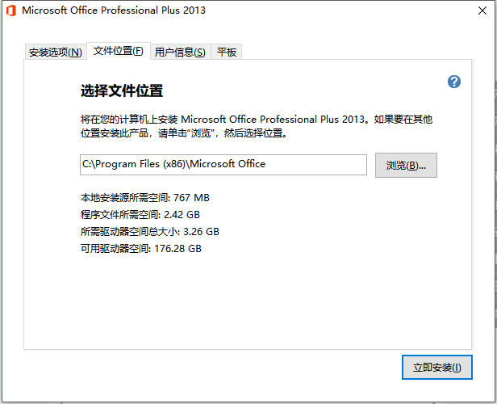497x404 pixels.
Task: Click the 可用驱动器空间: 176.28 GB line
Action: (x=140, y=249)
